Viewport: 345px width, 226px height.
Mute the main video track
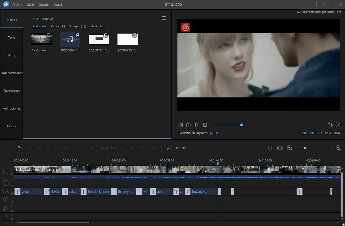tap(12, 169)
